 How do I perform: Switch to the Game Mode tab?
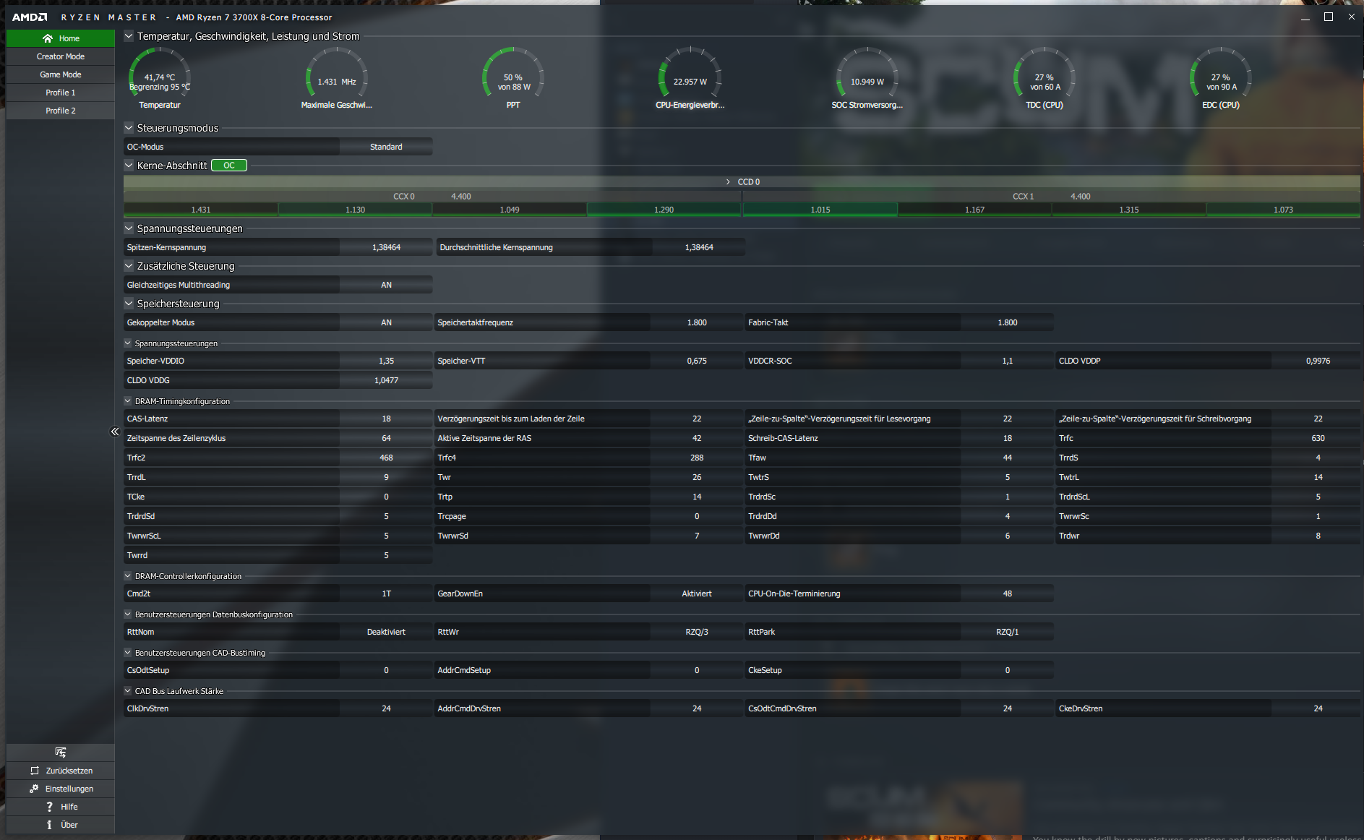(61, 74)
